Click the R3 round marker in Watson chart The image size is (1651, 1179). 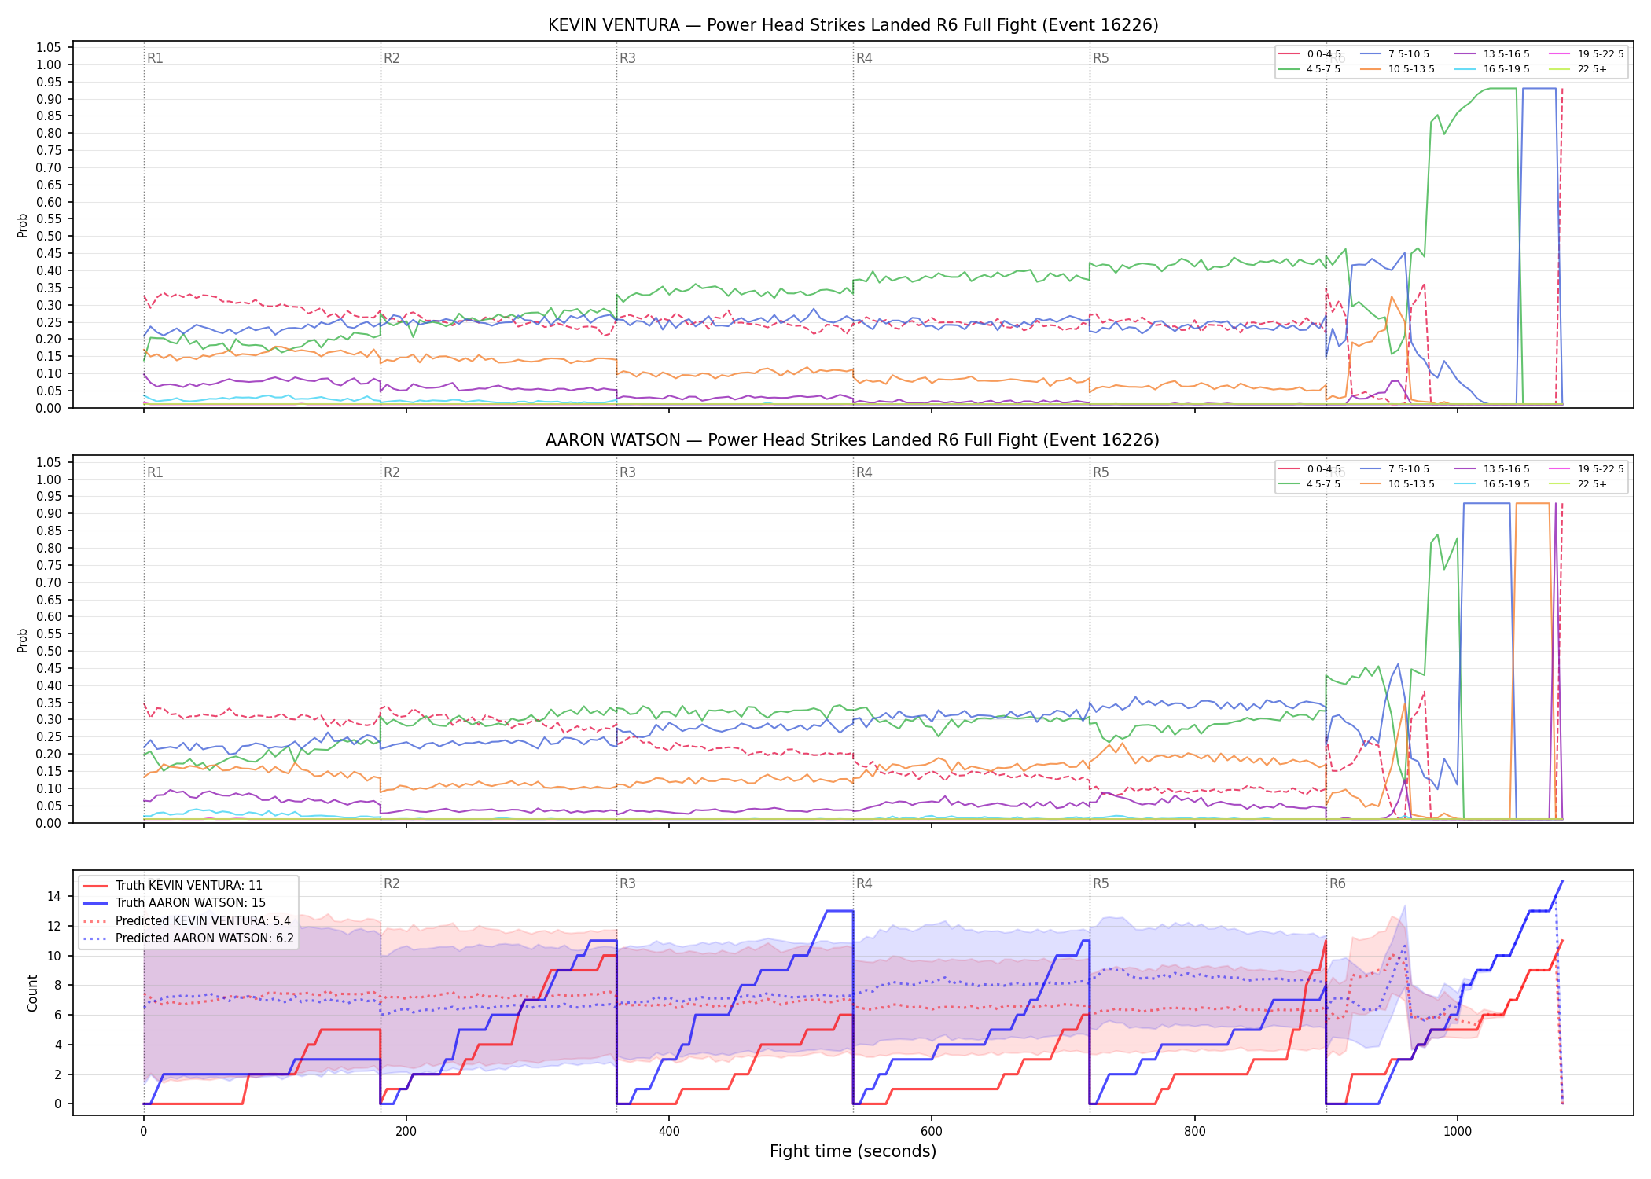tap(627, 472)
